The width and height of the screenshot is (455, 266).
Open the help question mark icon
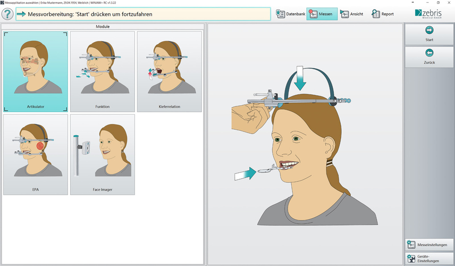(x=7, y=14)
